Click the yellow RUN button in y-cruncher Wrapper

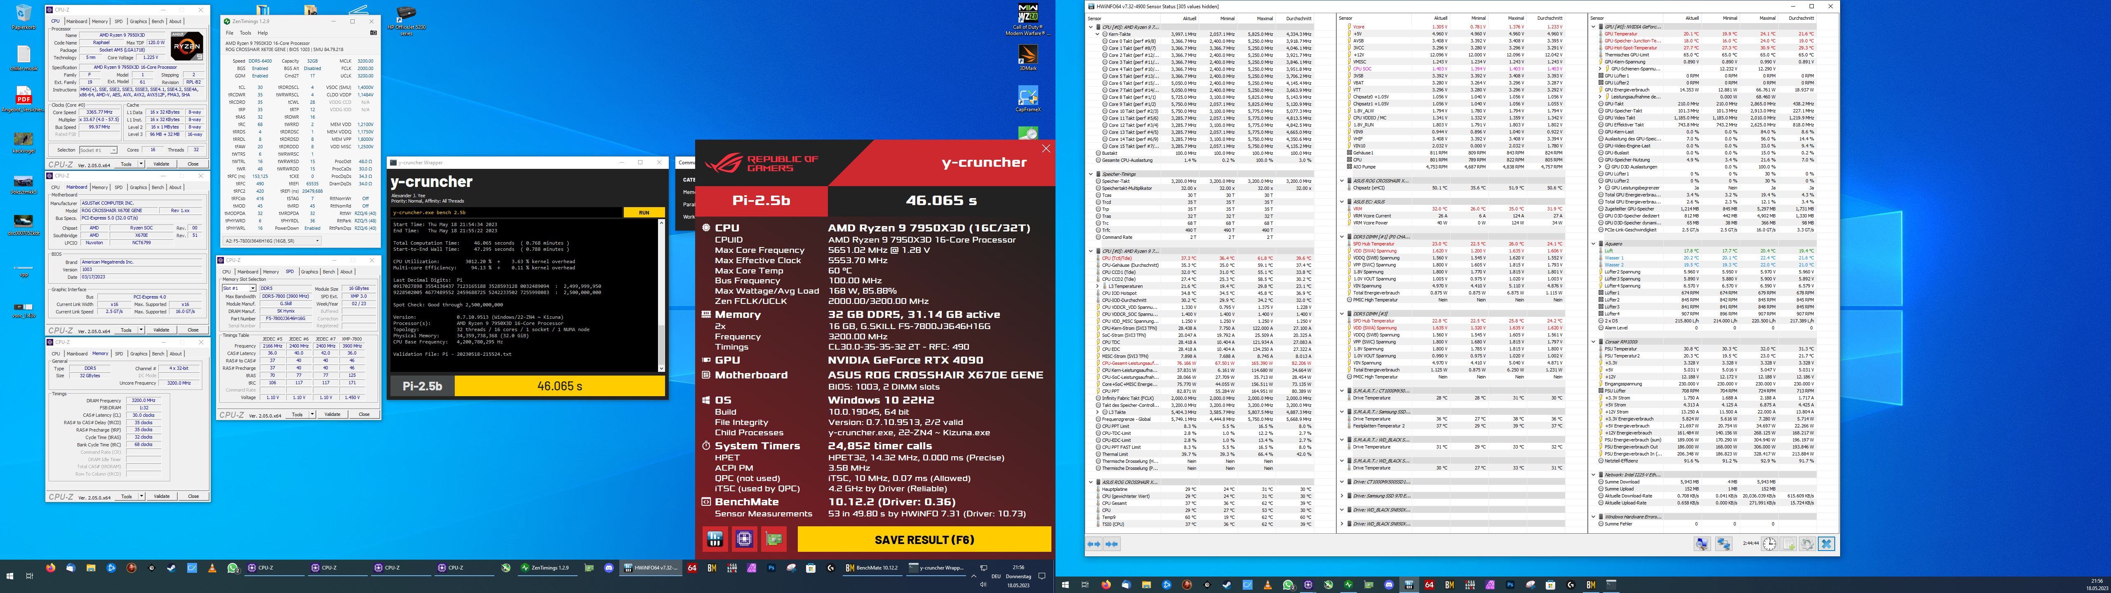point(643,212)
